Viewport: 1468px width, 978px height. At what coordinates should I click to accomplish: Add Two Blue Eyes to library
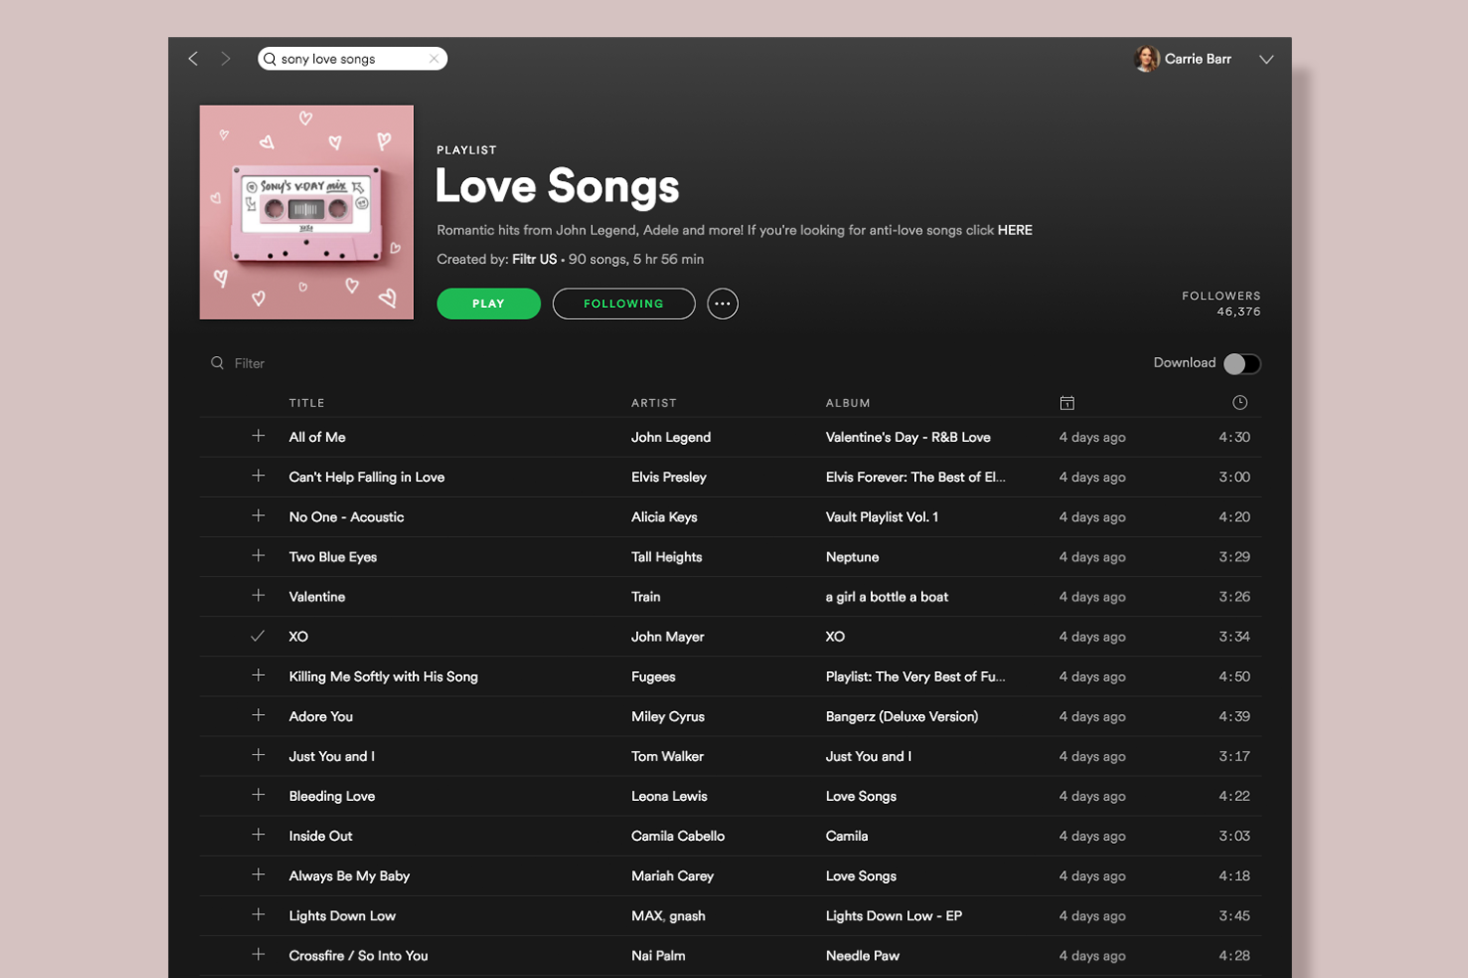(258, 556)
